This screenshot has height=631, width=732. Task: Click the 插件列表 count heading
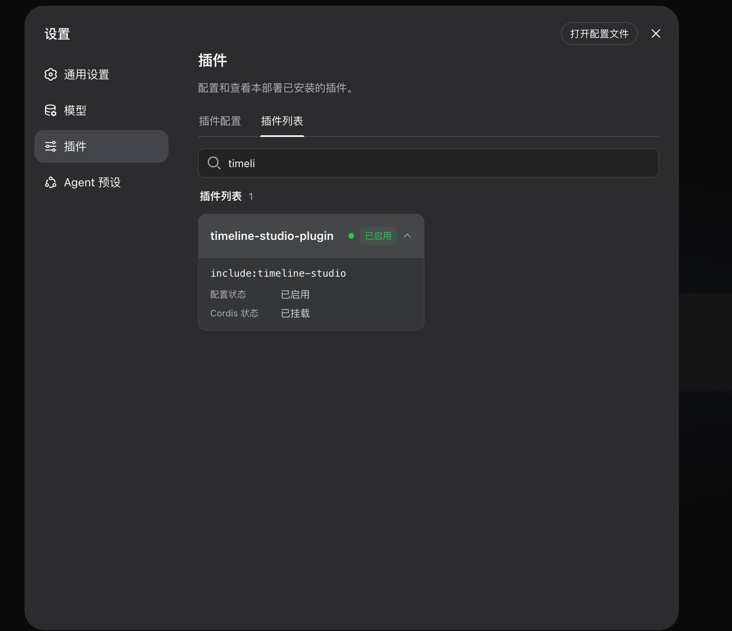coord(227,196)
